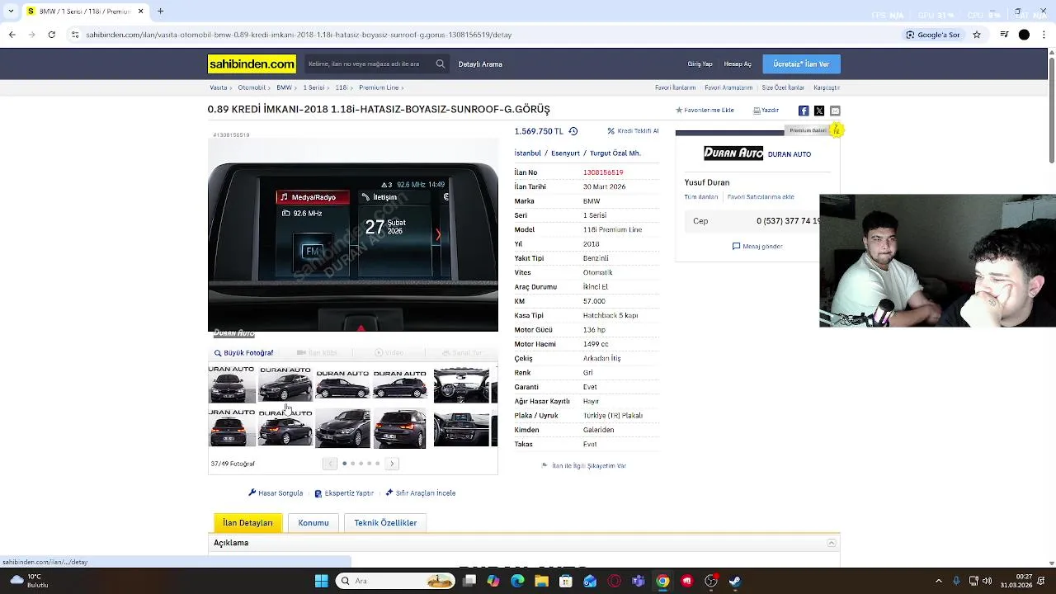Select second pagination dot under photos
1056x594 pixels.
(352, 464)
